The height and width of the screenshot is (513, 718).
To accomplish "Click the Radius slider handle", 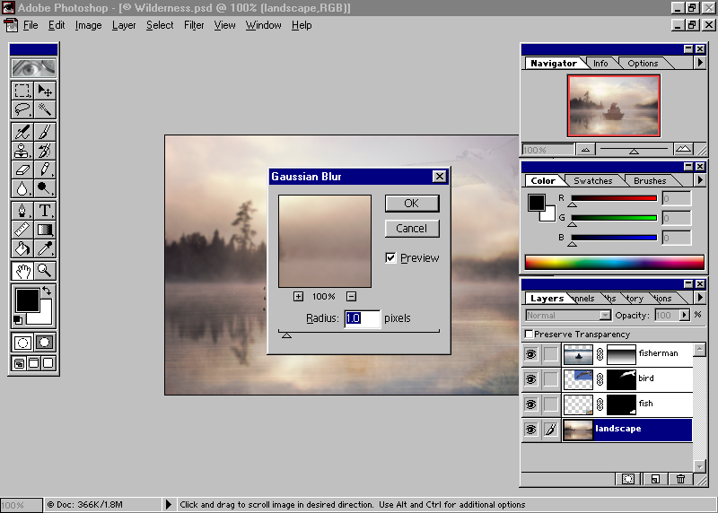I will 286,335.
